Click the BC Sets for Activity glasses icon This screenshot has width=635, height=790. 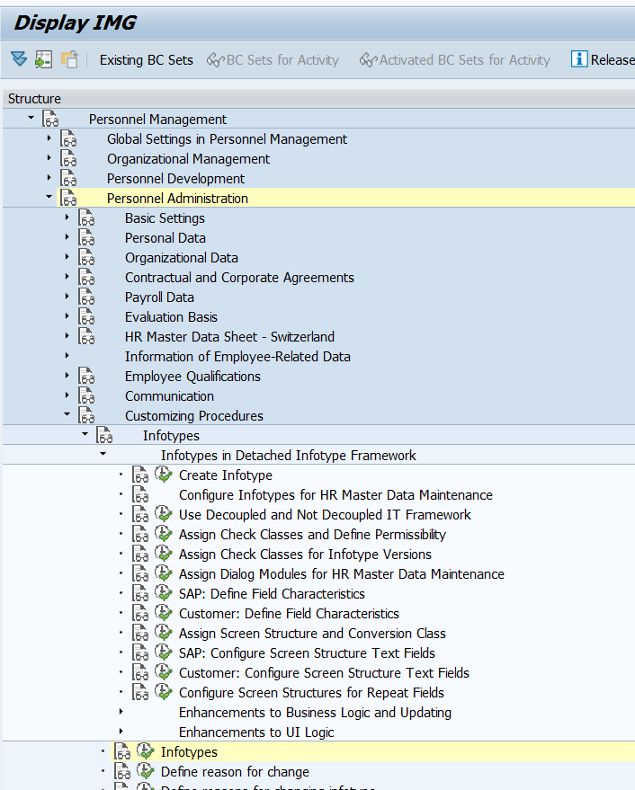pos(215,60)
